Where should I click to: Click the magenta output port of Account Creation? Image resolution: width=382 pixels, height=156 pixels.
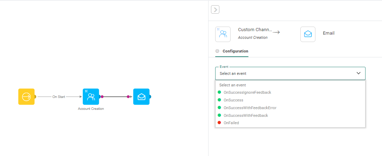[102, 97]
